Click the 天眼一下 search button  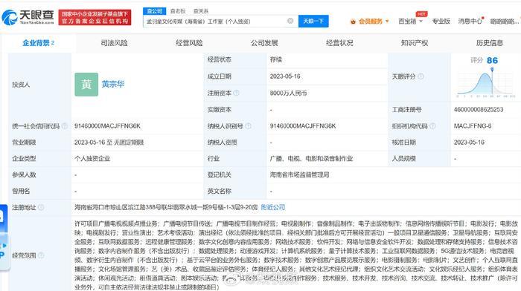[313, 21]
